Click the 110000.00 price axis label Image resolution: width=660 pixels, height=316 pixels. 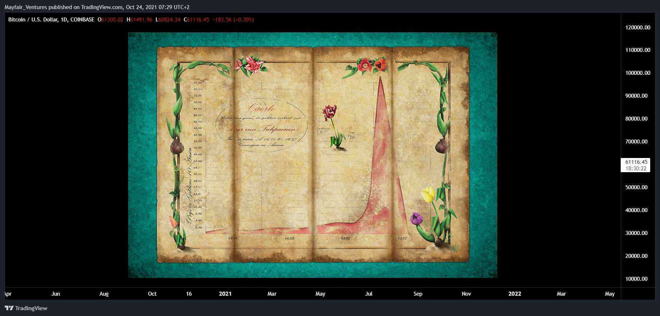pos(638,50)
